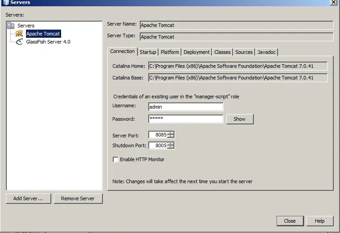Click the Catalina Base path field
Viewport: 340px width, 233px height.
pos(238,78)
